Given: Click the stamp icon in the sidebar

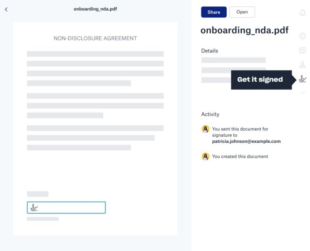Looking at the screenshot, I should pos(302,65).
